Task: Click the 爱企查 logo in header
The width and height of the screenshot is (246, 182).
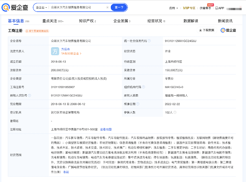Action: 15,7
